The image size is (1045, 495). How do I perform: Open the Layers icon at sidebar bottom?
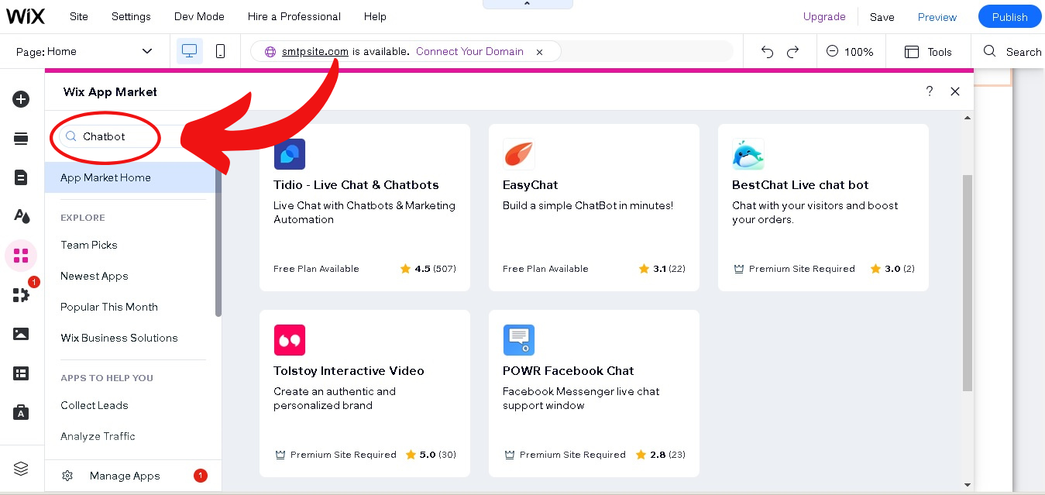pyautogui.click(x=21, y=468)
